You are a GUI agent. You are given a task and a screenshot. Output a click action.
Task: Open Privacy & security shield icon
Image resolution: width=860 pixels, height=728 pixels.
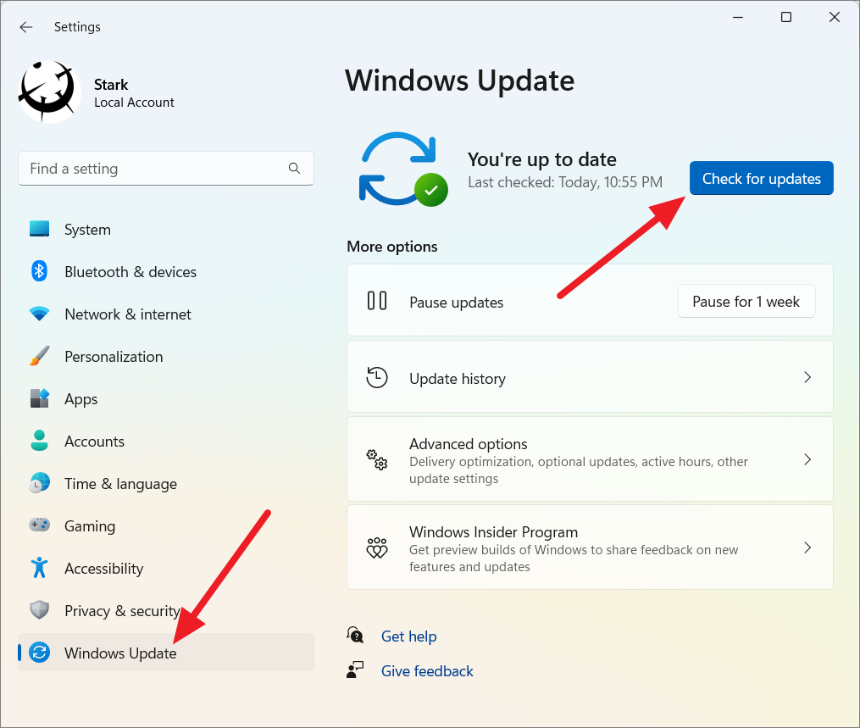[x=39, y=610]
